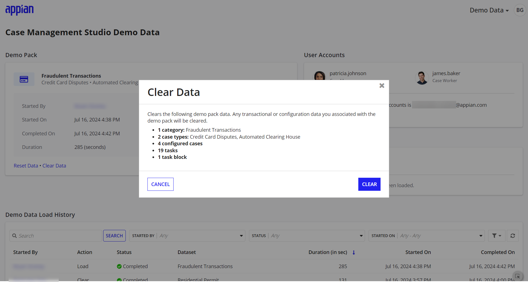Click the Fraudulent Transactions credit card icon

[x=24, y=79]
